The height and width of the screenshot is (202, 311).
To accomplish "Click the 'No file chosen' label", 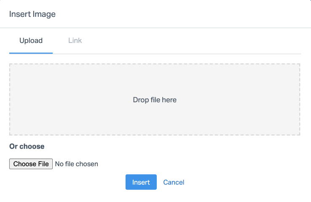I will coord(76,164).
